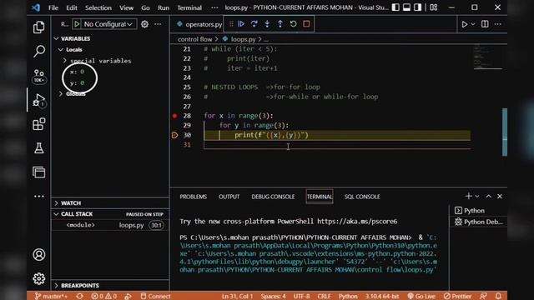Start debugging with green play button
The width and height of the screenshot is (534, 300).
coord(77,24)
